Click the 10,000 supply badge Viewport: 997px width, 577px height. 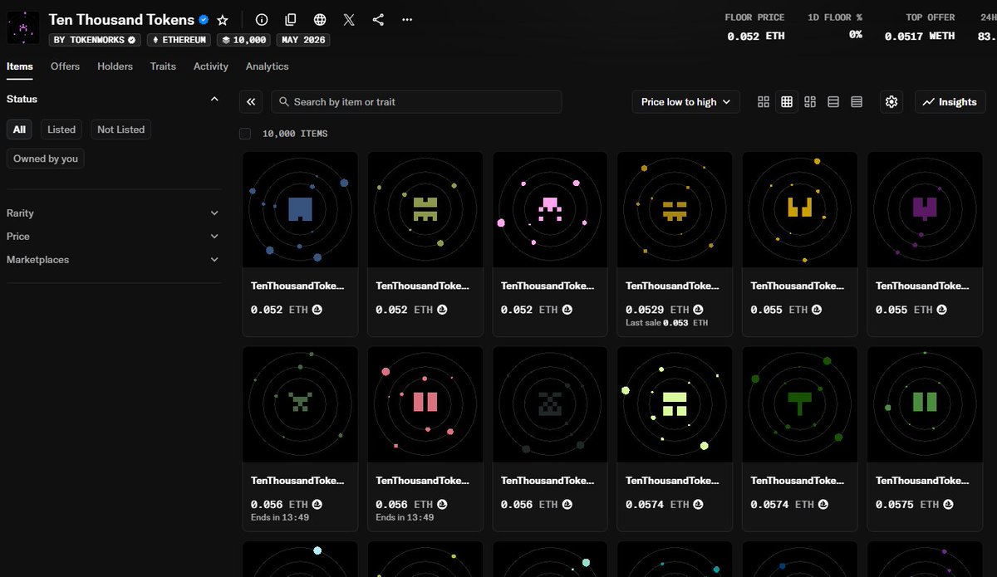243,40
